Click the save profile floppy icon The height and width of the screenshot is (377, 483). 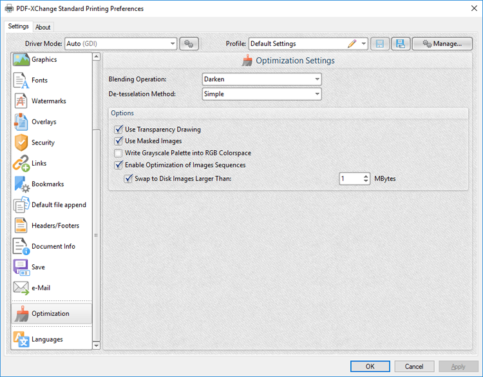pos(380,44)
